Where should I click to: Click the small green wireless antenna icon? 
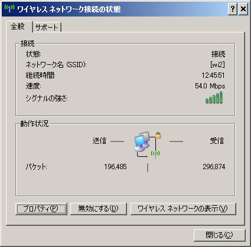tap(155, 153)
